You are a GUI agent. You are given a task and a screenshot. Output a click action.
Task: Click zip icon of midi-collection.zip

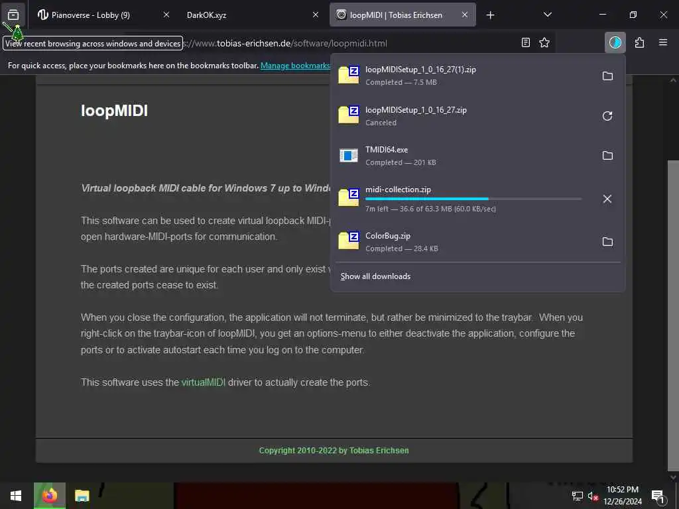pyautogui.click(x=349, y=198)
